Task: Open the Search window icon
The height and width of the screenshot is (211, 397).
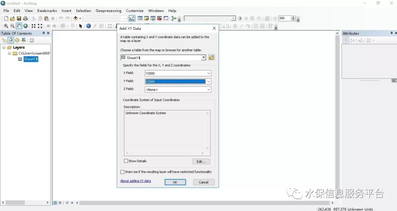Action: (x=153, y=18)
